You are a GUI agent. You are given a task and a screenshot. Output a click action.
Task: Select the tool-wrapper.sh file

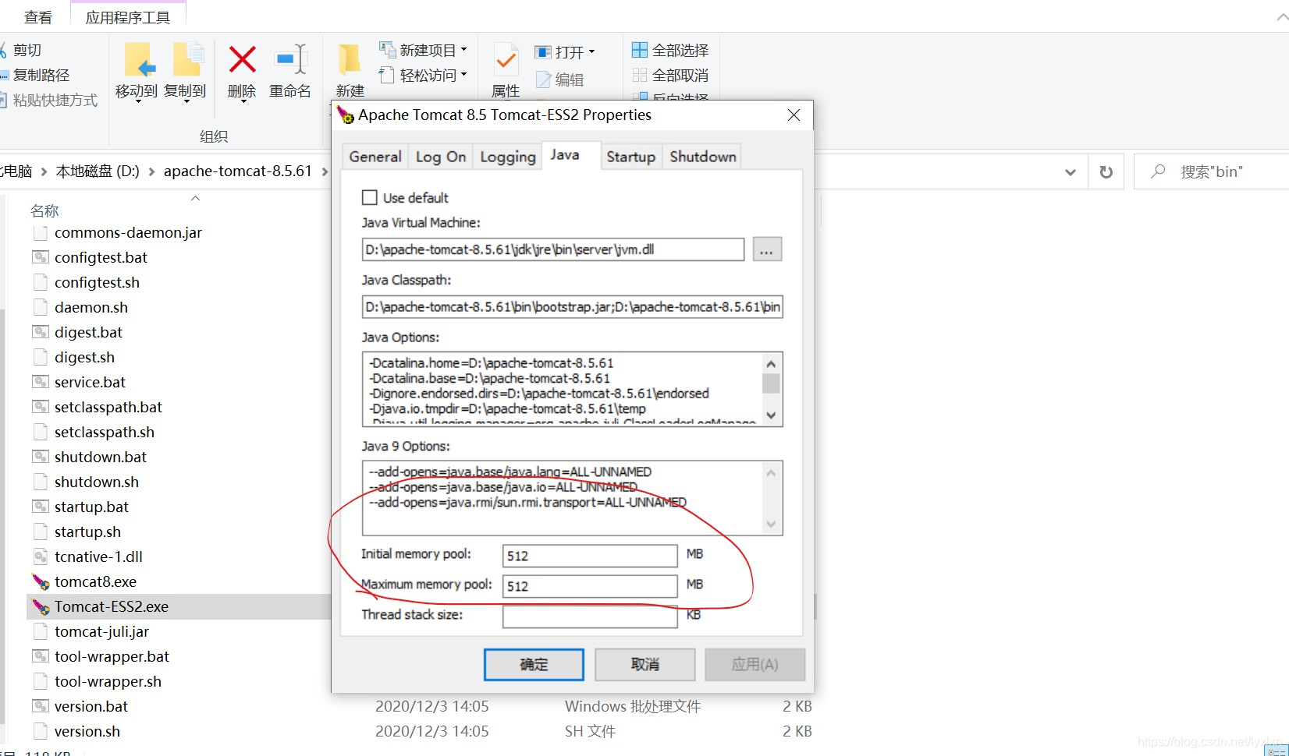point(108,681)
